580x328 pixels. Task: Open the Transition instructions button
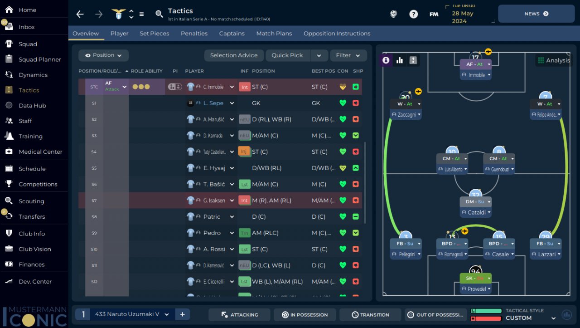click(x=370, y=315)
